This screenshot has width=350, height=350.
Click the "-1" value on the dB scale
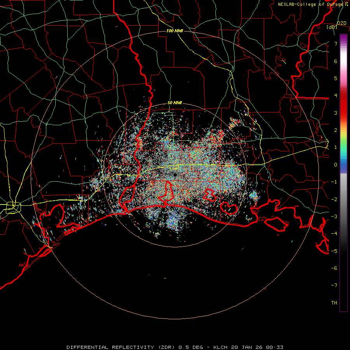(334, 182)
